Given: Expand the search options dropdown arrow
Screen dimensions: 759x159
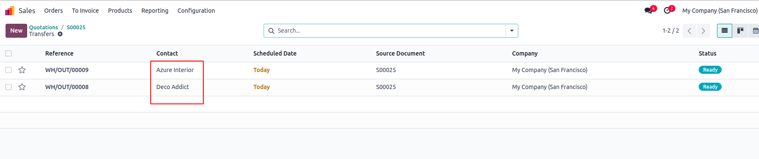Looking at the screenshot, I should [x=512, y=31].
